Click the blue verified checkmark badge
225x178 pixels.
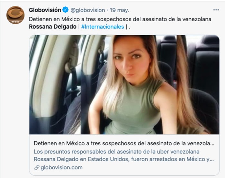click(66, 10)
